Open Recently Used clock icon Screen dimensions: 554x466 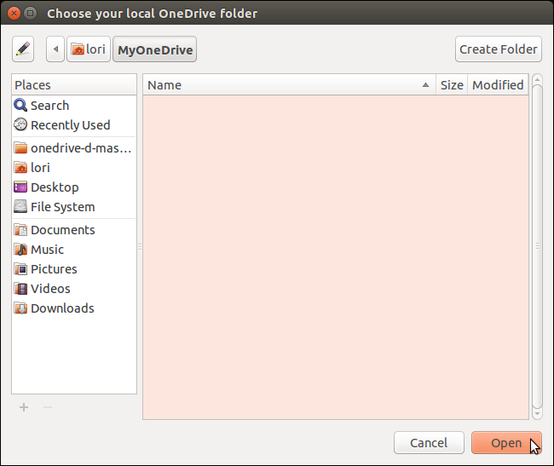pyautogui.click(x=20, y=124)
